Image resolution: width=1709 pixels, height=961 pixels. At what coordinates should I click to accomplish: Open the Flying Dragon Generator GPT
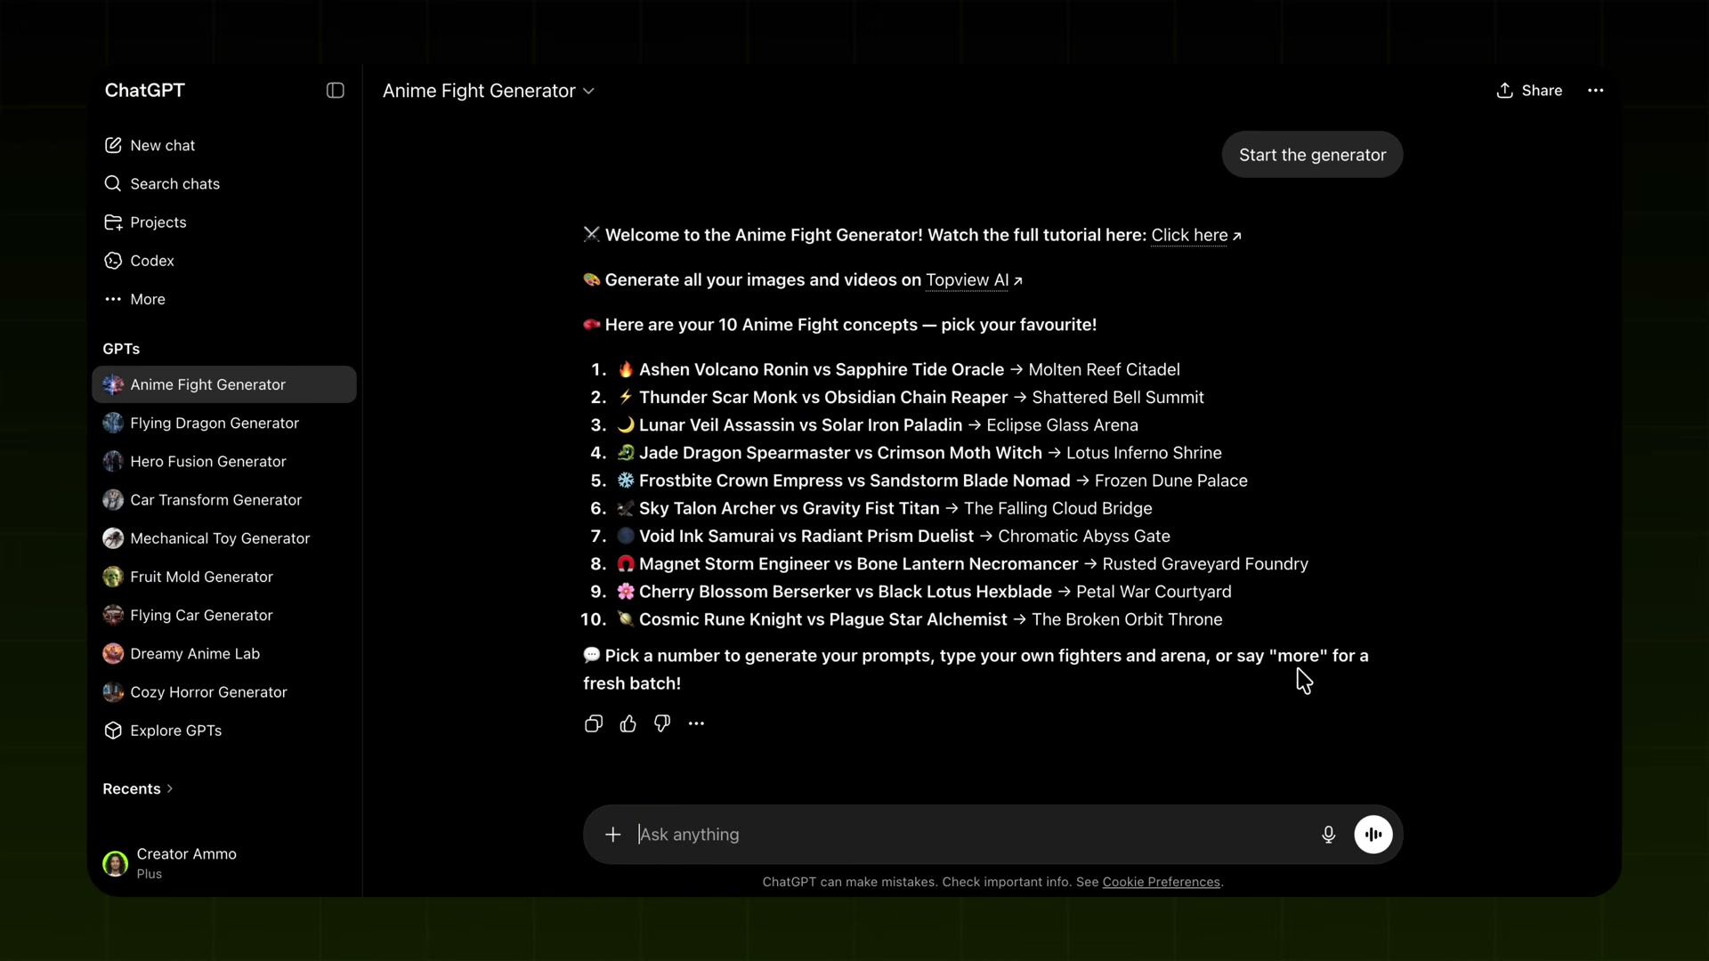(x=224, y=423)
